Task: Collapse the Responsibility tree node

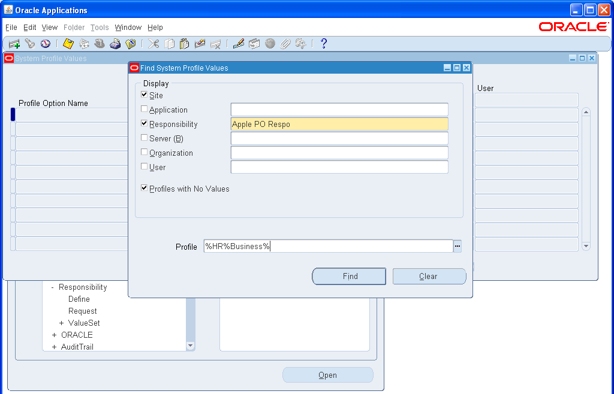Action: pyautogui.click(x=53, y=287)
